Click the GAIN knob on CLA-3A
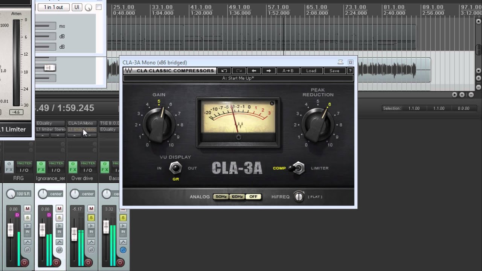This screenshot has height=271, width=482. point(159,124)
